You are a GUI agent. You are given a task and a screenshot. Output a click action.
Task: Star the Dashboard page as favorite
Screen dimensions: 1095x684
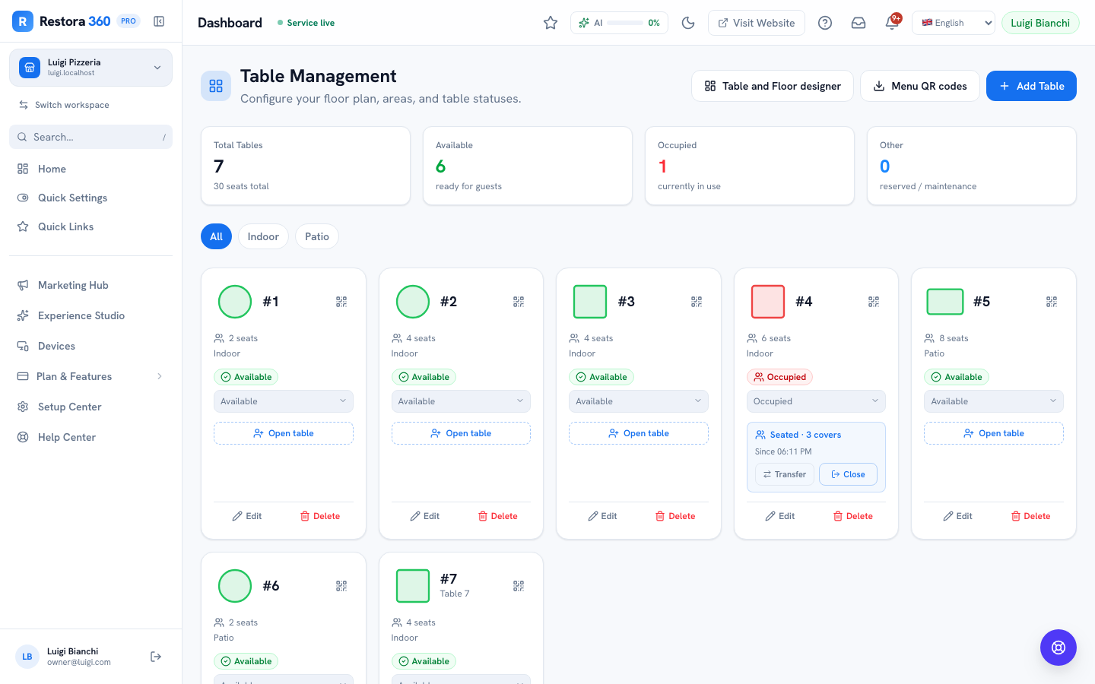(x=551, y=23)
